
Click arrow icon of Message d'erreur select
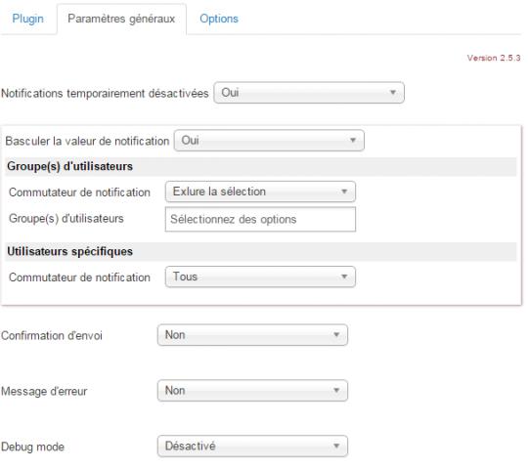336,390
